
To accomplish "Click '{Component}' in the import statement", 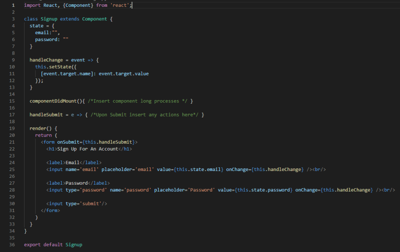I will pyautogui.click(x=78, y=5).
